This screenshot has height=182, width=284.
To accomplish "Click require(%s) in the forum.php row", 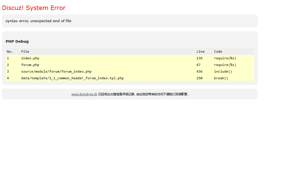I will click(225, 65).
